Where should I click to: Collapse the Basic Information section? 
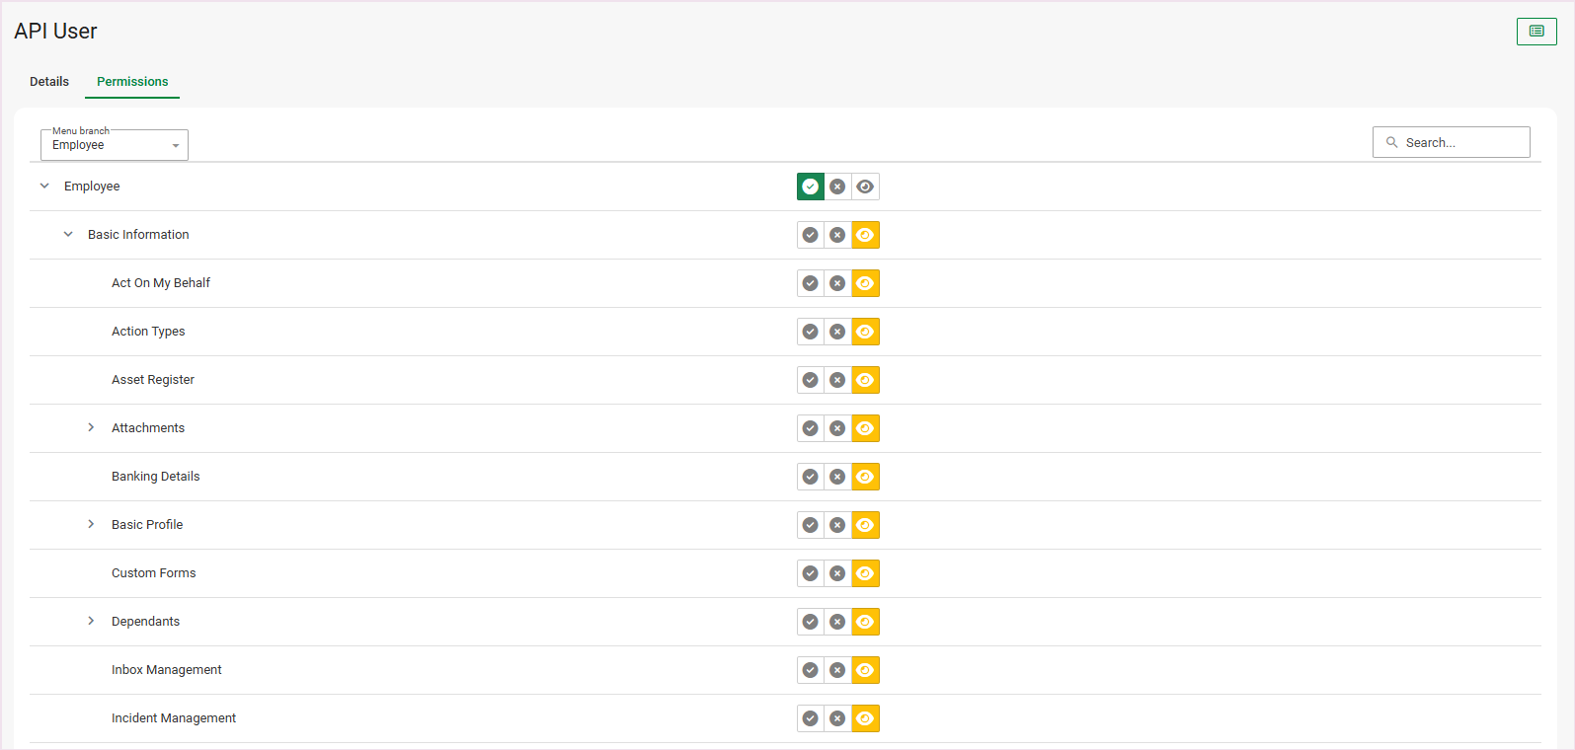coord(68,234)
